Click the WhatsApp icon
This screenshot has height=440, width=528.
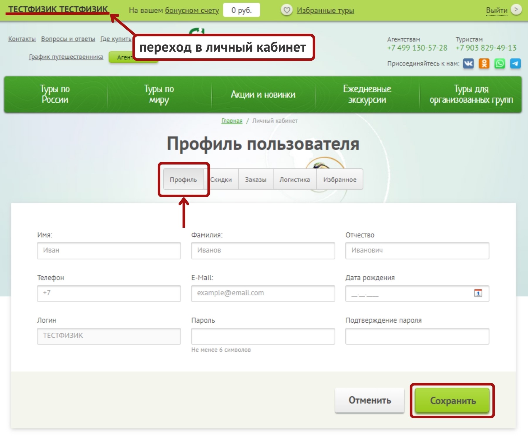coord(500,64)
